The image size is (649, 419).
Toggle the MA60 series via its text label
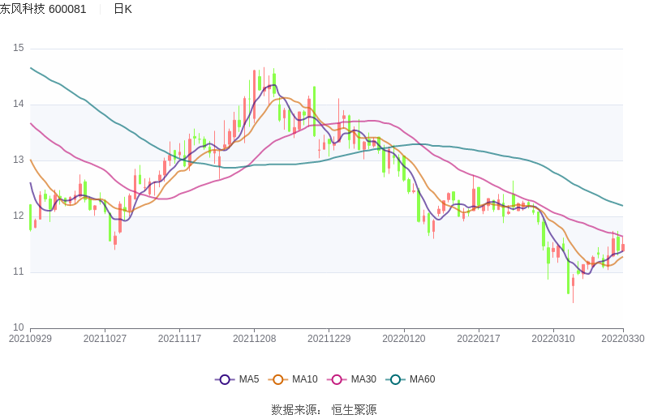click(422, 379)
